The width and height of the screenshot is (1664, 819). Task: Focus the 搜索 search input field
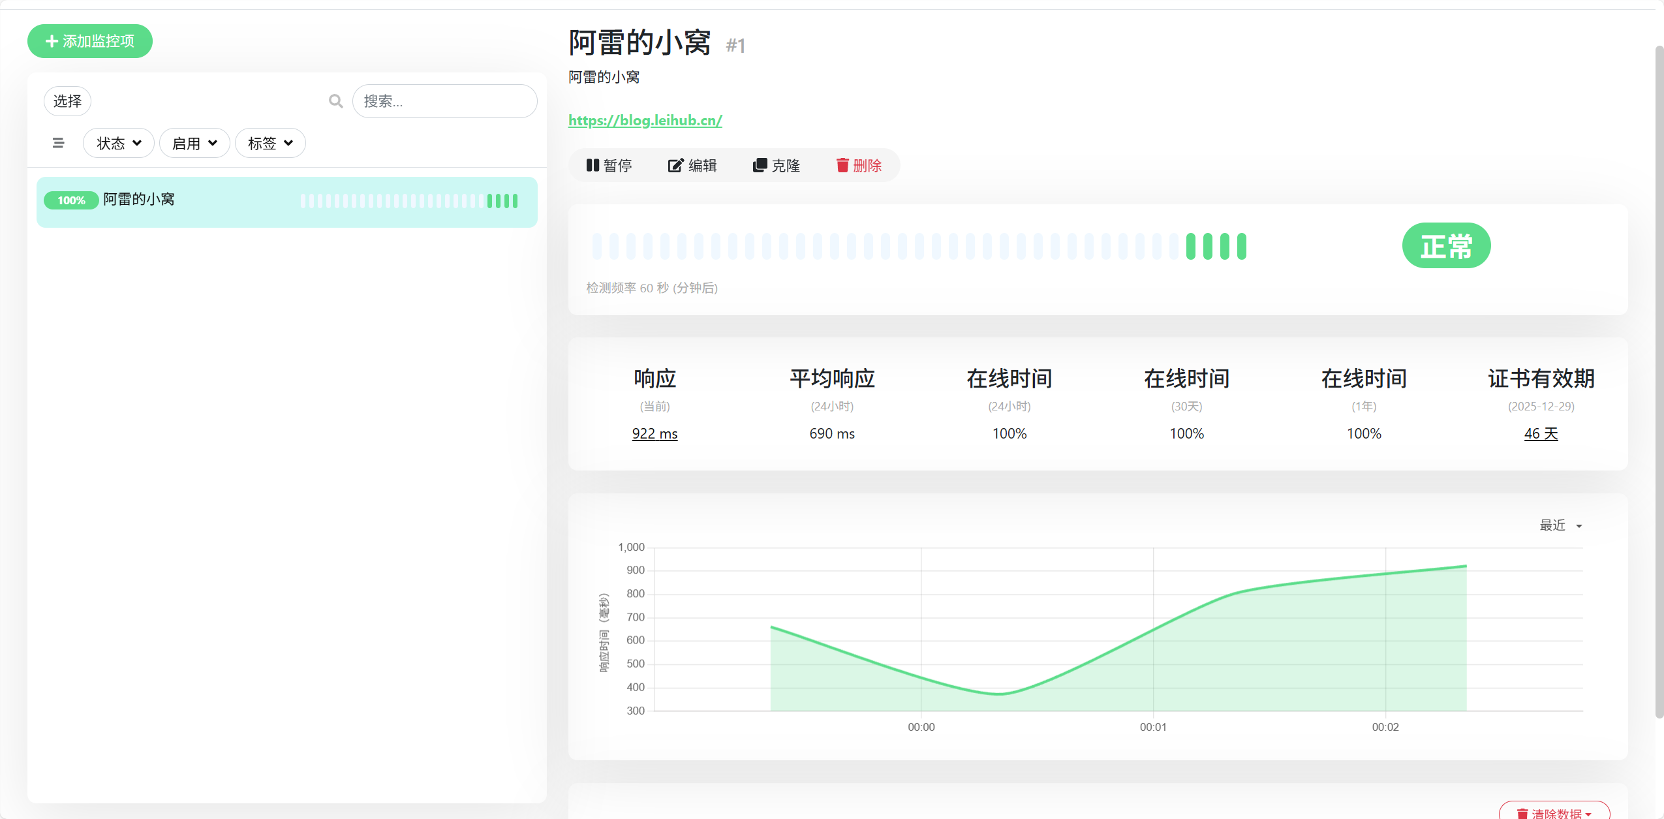click(x=445, y=101)
